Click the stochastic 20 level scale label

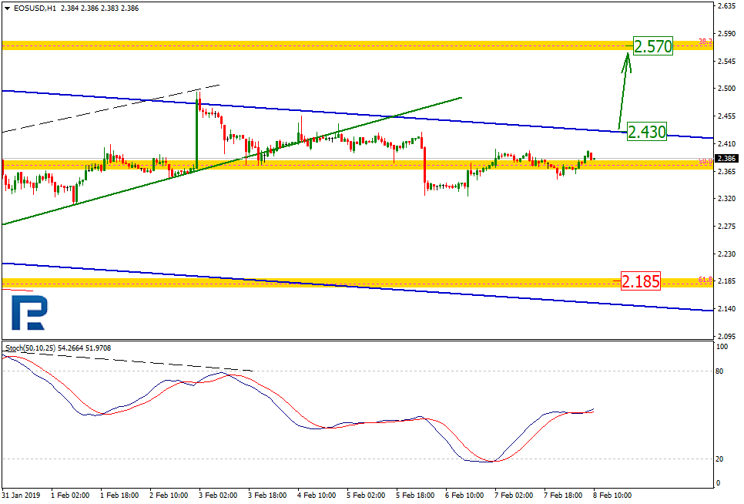tap(721, 459)
